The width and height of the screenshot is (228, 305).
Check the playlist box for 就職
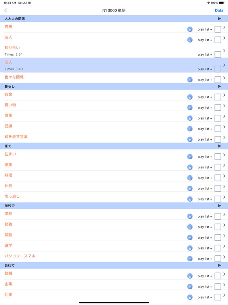218,276
